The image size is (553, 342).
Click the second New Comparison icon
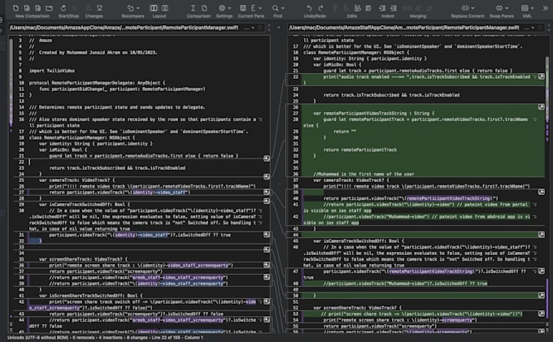(27, 8)
